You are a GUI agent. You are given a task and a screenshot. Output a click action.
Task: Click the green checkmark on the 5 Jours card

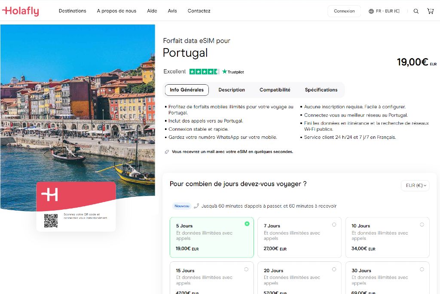pos(246,224)
